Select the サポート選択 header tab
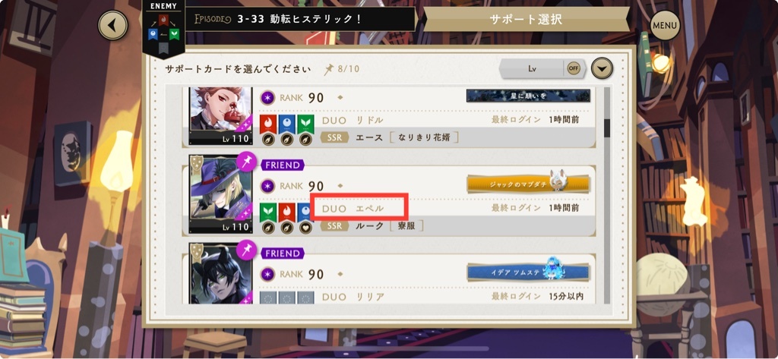Image resolution: width=778 pixels, height=359 pixels. [x=526, y=19]
